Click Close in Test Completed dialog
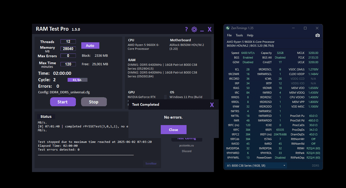The image size is (346, 188). click(173, 129)
